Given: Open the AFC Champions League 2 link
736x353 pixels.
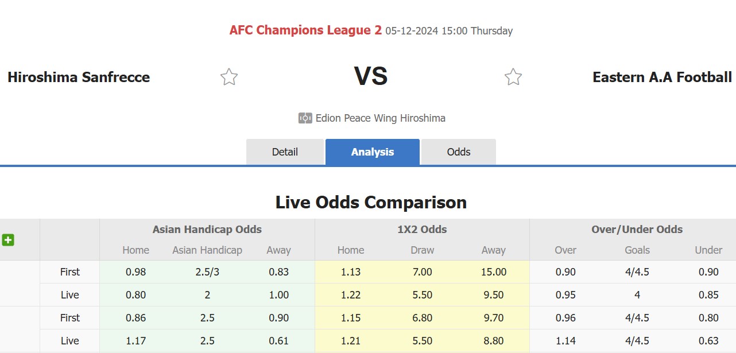Looking at the screenshot, I should point(305,30).
